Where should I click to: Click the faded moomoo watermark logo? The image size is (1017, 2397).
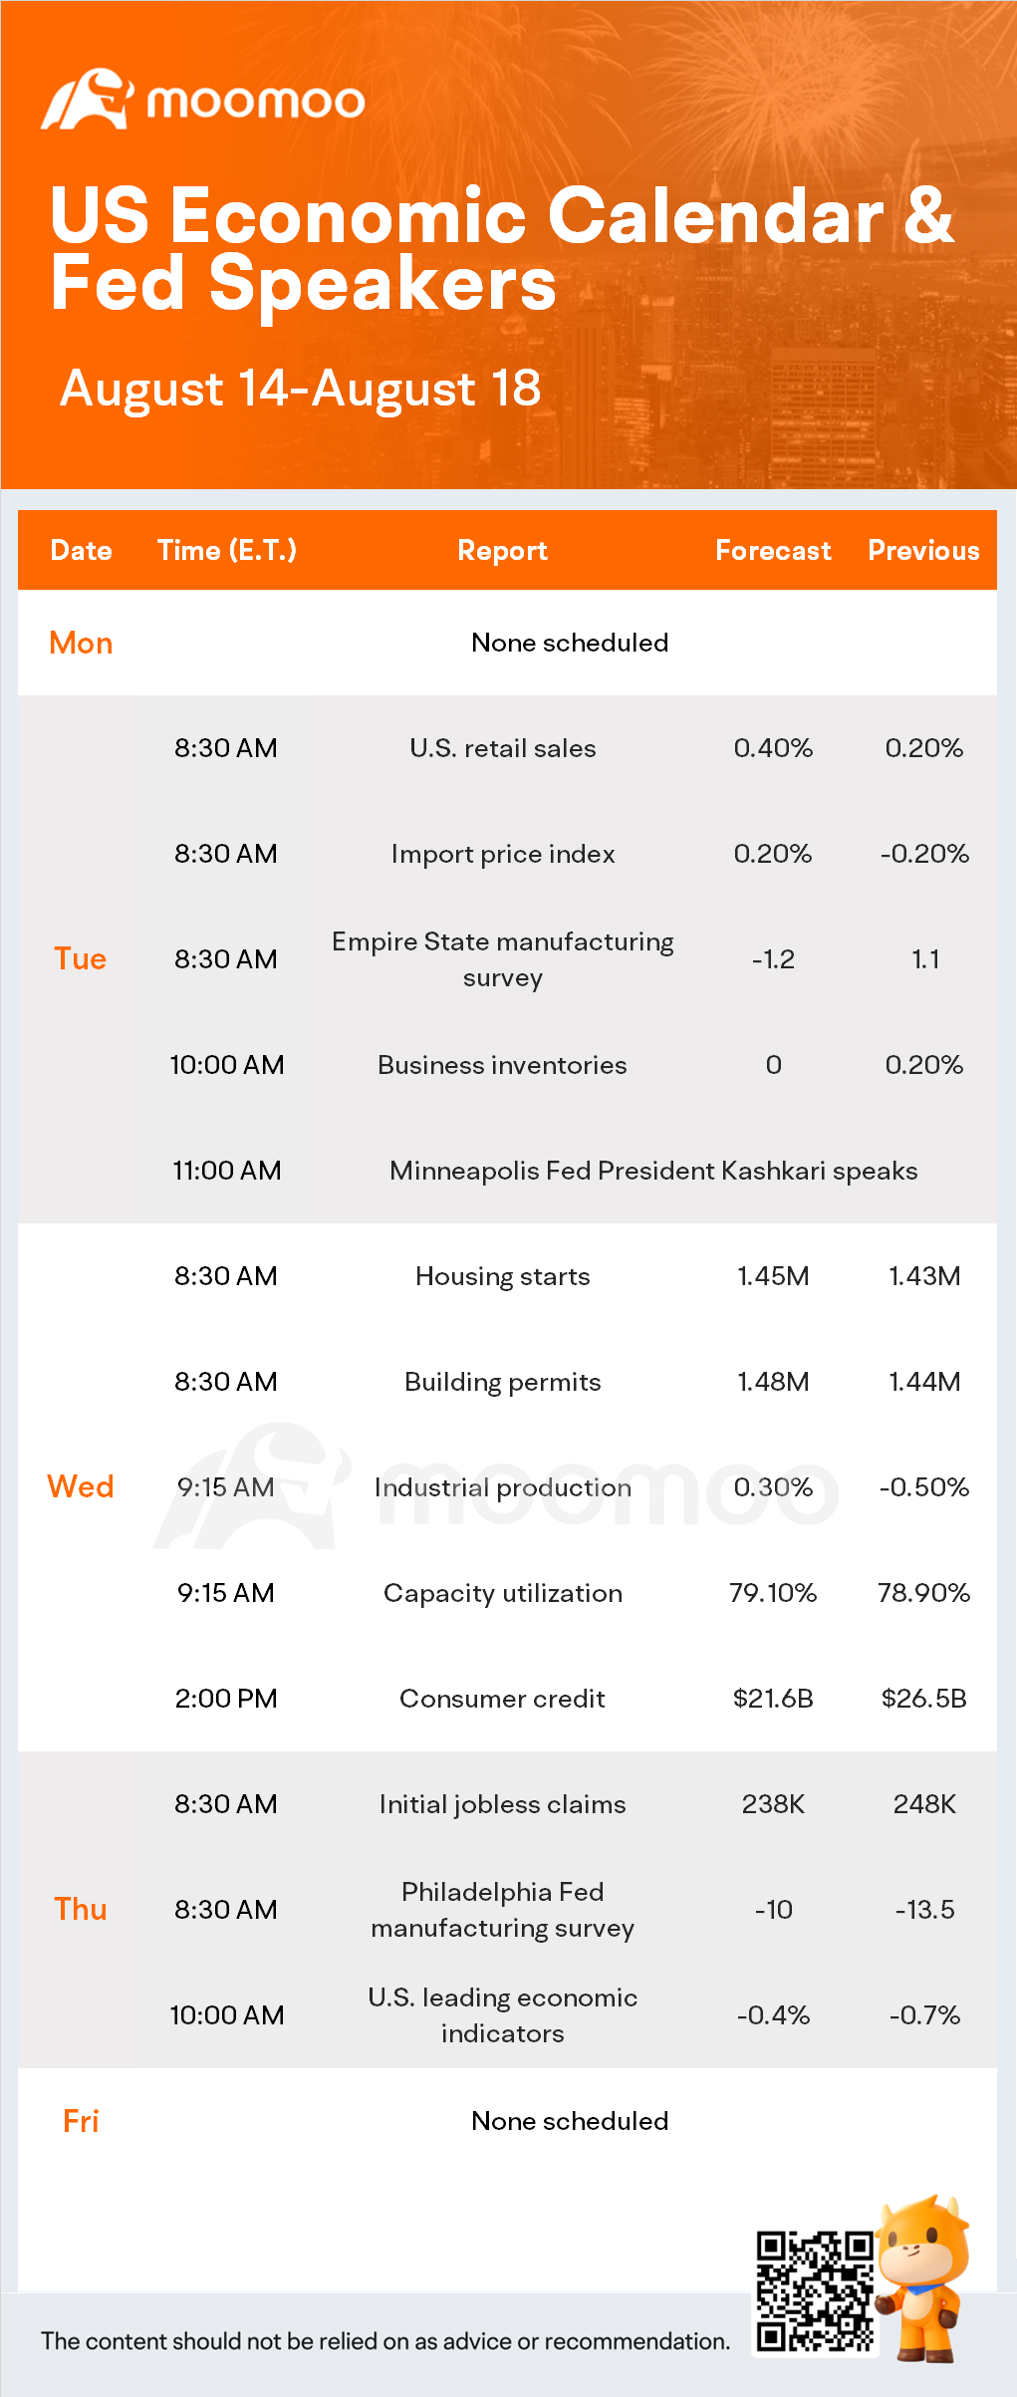coord(496,1488)
